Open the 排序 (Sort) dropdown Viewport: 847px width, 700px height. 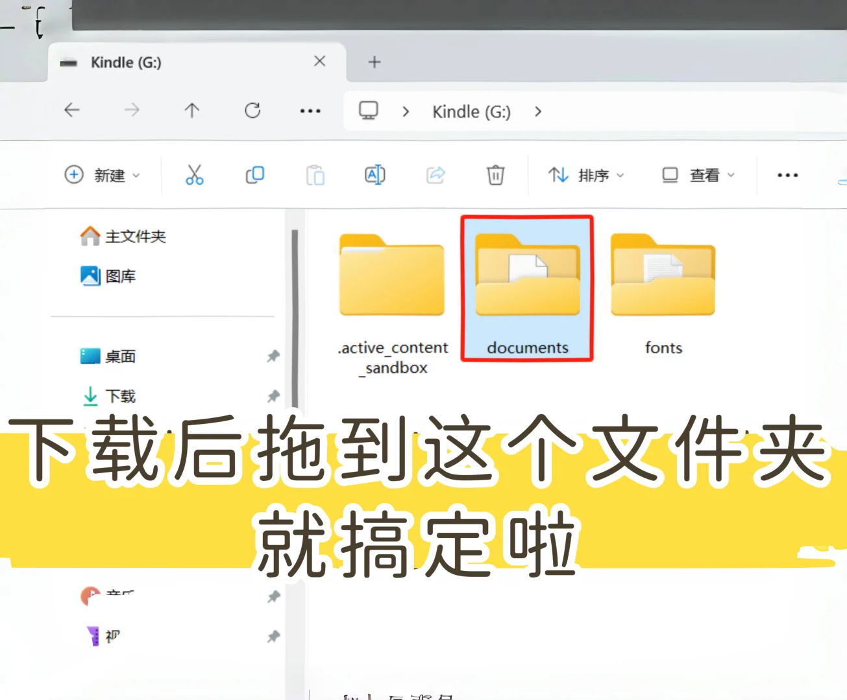(x=586, y=175)
